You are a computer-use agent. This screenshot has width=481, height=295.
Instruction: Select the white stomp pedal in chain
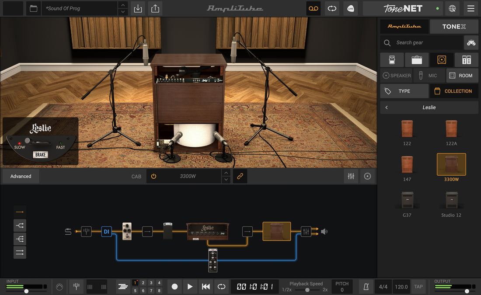pos(127,231)
